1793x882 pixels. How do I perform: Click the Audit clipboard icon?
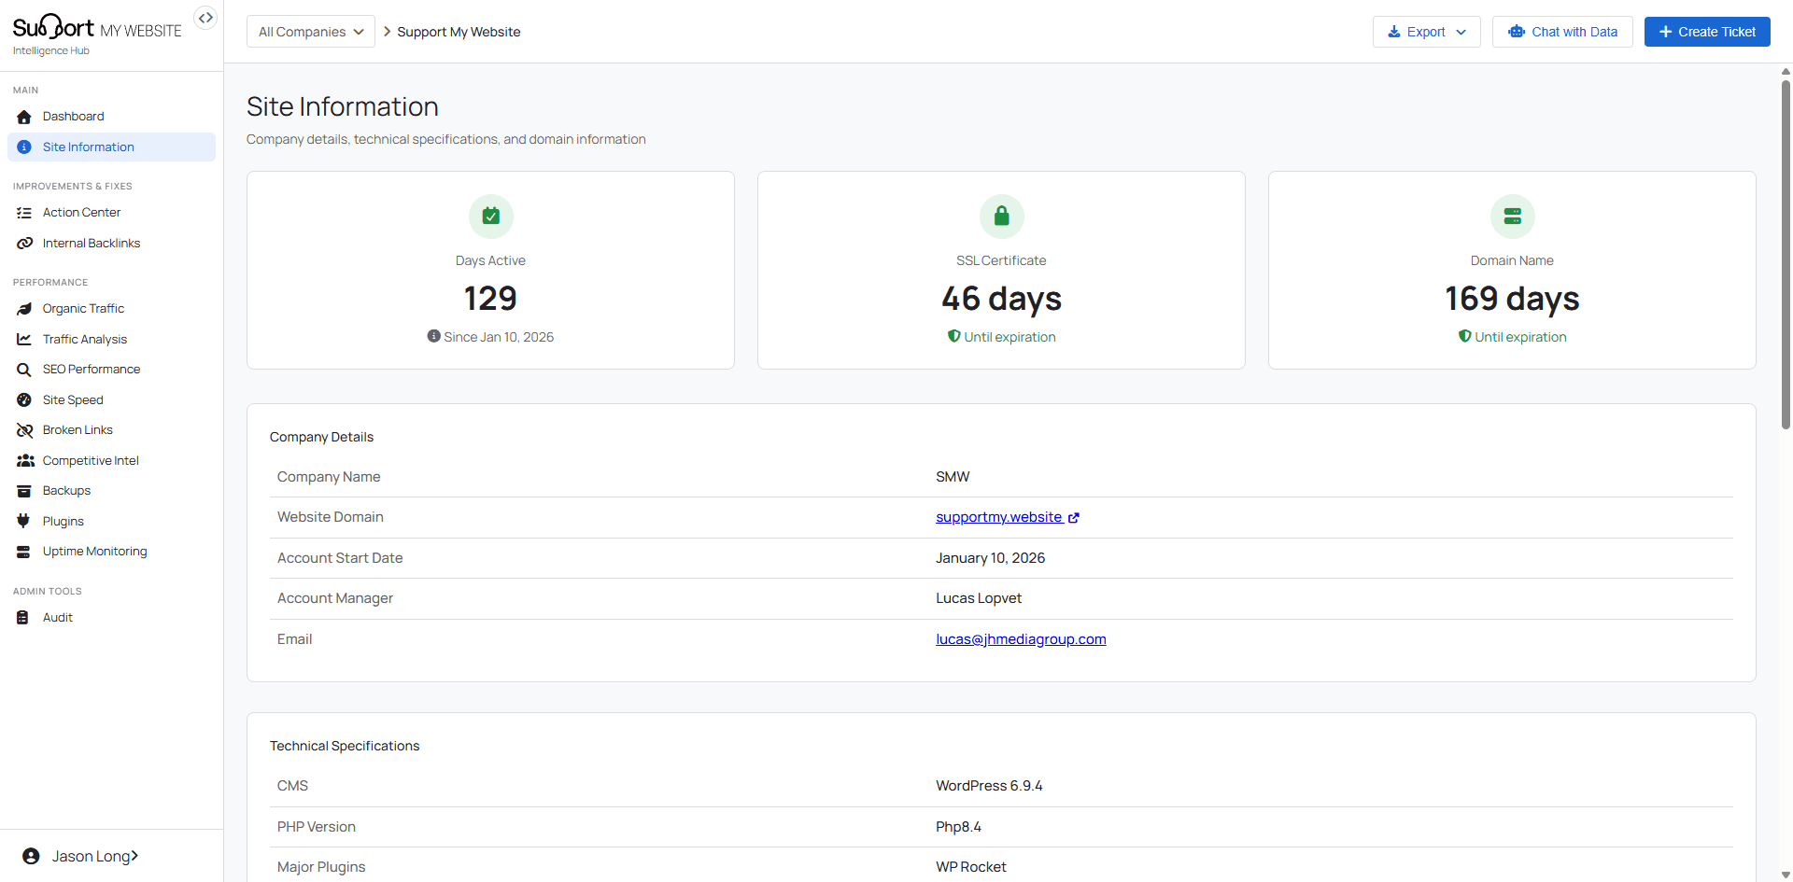point(22,618)
